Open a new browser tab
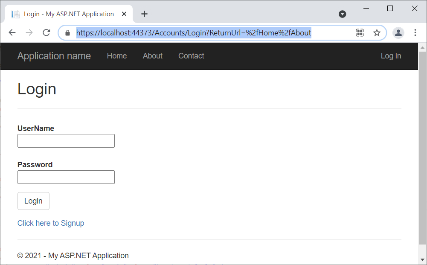The image size is (427, 265). pos(144,13)
